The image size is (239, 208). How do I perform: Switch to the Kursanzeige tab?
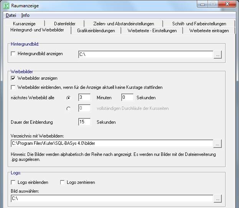pyautogui.click(x=24, y=24)
